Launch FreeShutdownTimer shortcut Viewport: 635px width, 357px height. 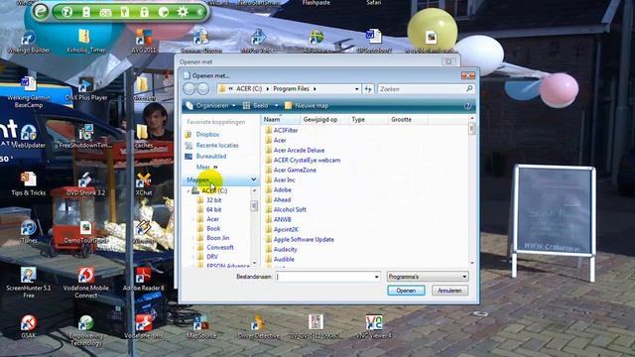(x=86, y=137)
